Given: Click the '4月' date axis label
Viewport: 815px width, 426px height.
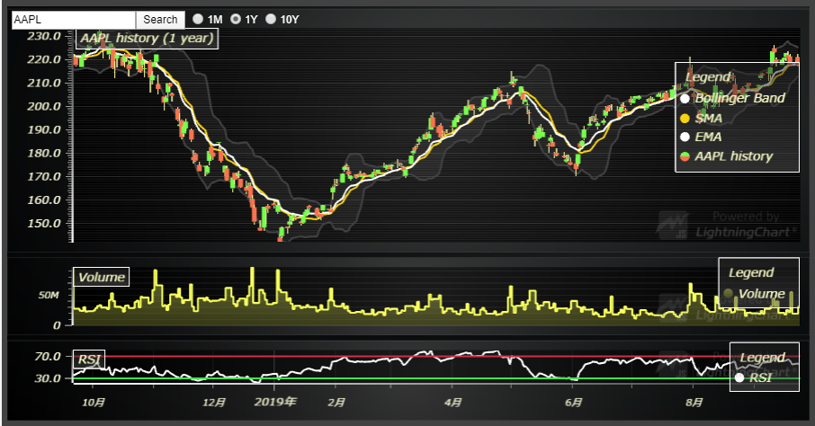Looking at the screenshot, I should [452, 403].
